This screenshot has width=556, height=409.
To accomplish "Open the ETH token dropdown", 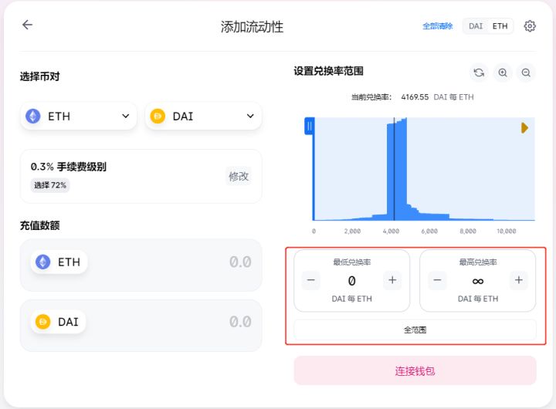I will click(79, 116).
